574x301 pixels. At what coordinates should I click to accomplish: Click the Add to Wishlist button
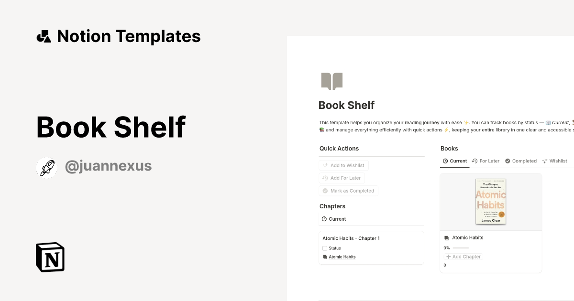tap(343, 165)
